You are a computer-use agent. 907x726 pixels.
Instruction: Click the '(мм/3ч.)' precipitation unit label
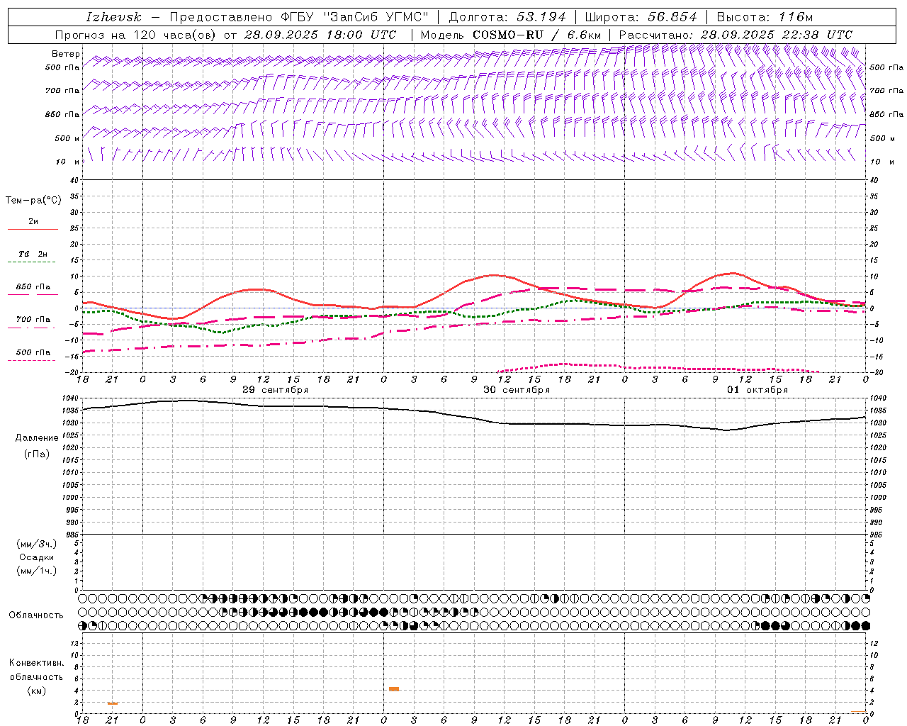[37, 544]
